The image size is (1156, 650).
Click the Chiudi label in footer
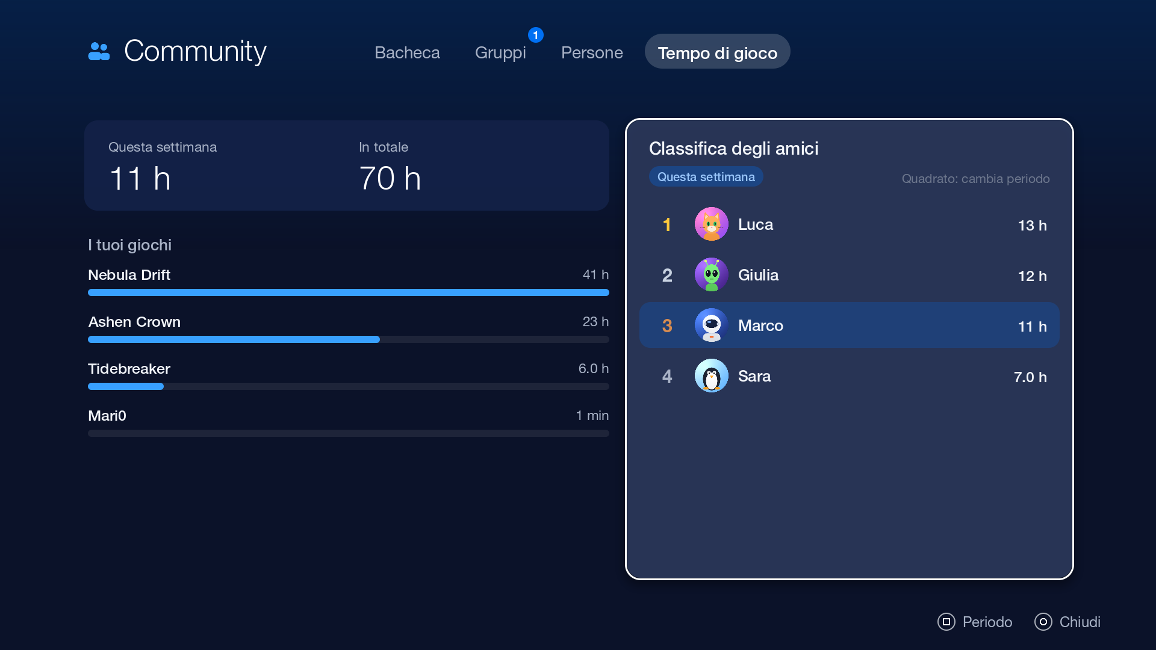click(x=1080, y=622)
